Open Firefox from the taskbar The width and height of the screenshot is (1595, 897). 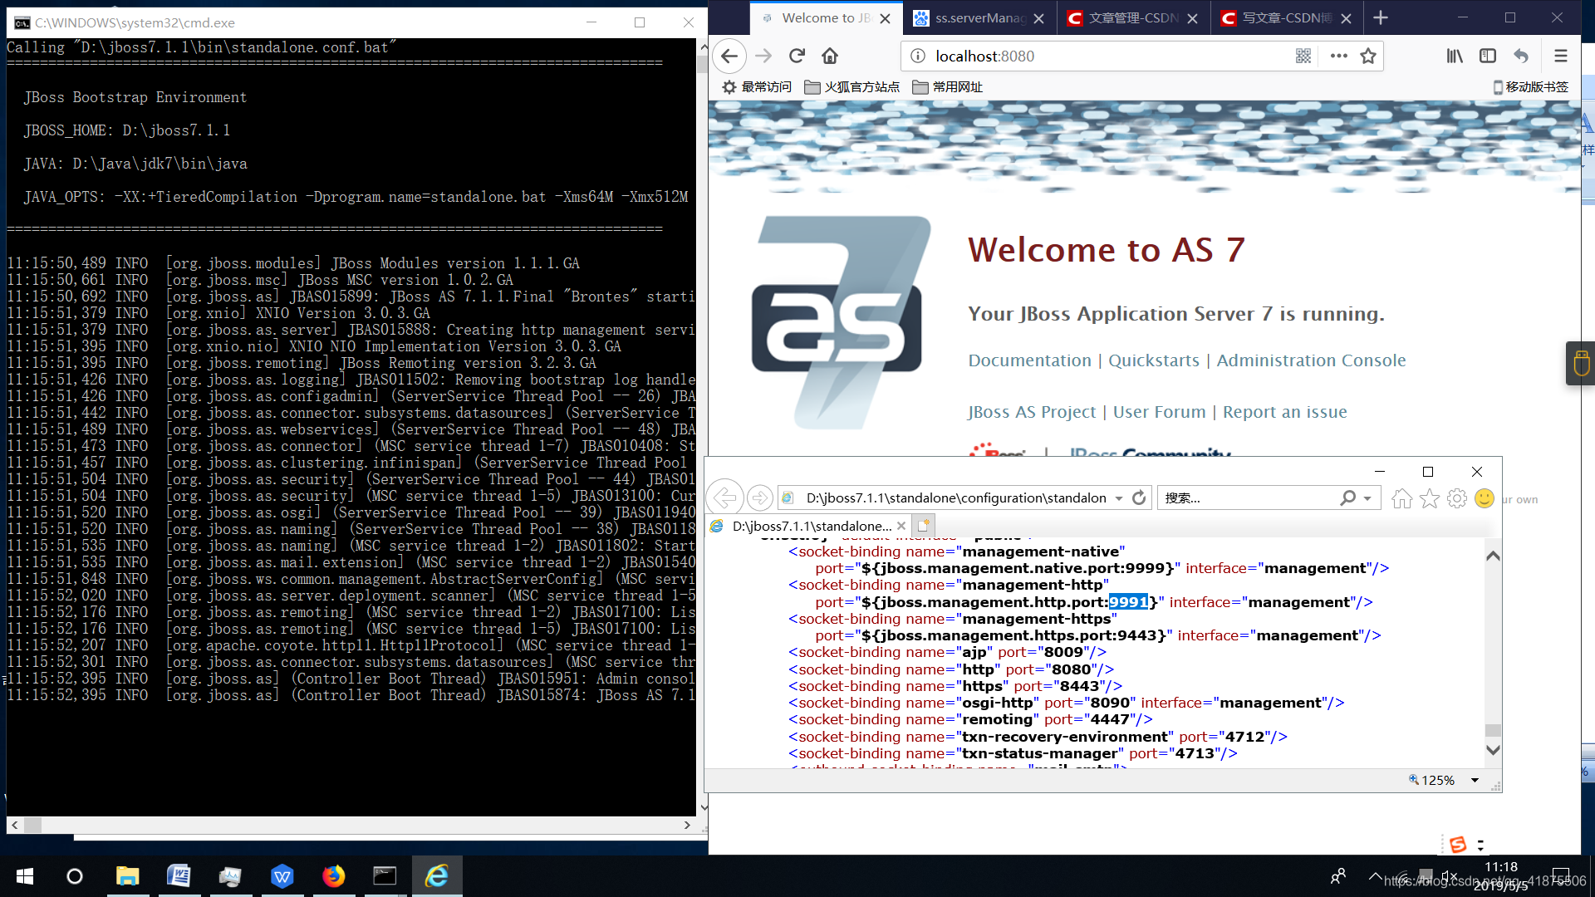click(333, 876)
